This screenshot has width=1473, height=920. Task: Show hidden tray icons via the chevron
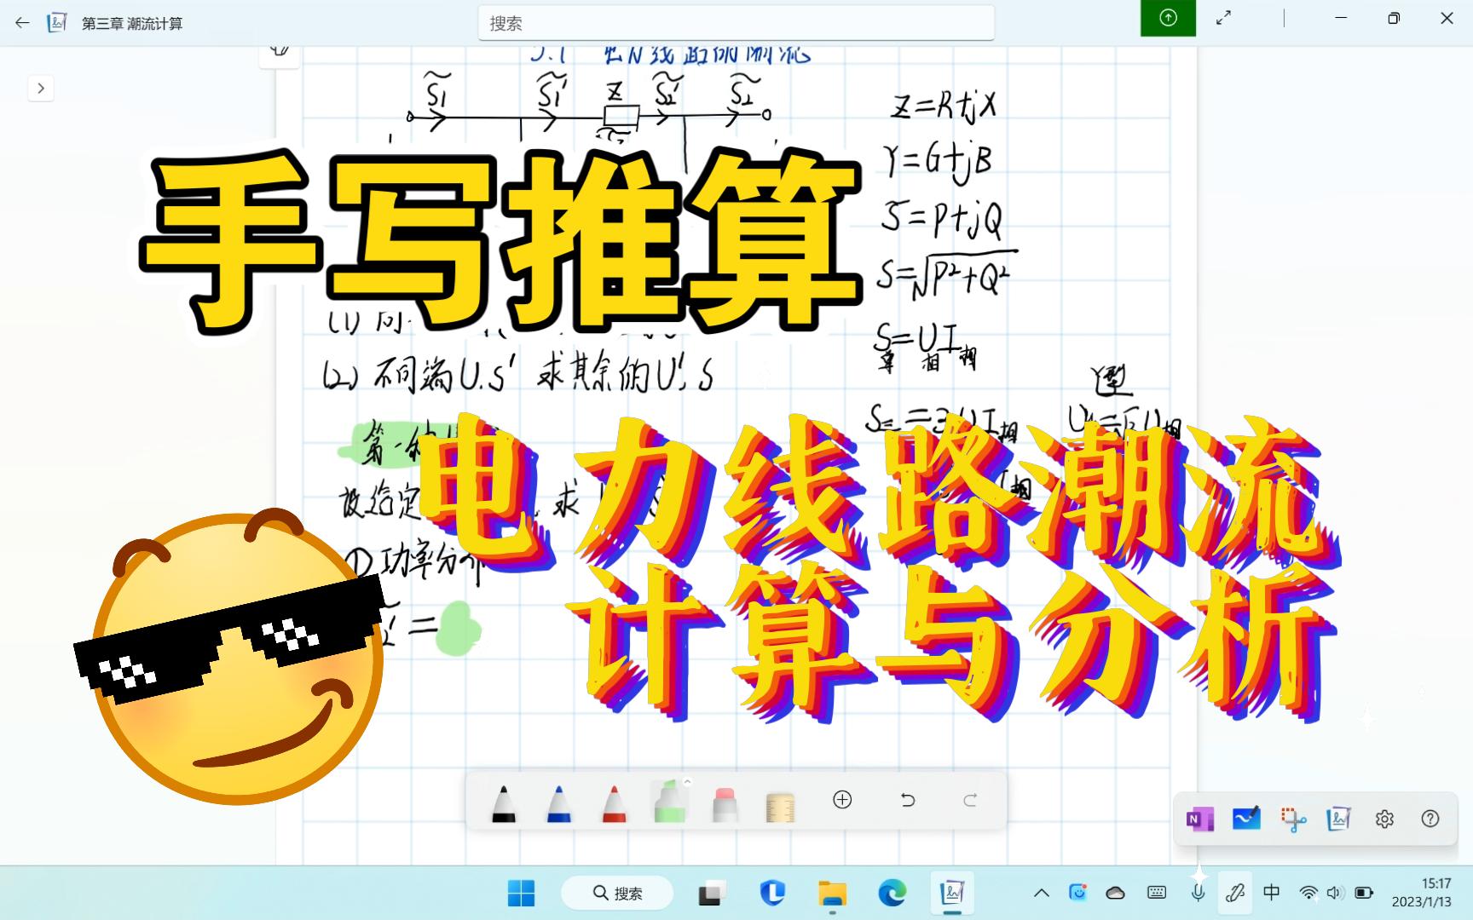point(1041,893)
